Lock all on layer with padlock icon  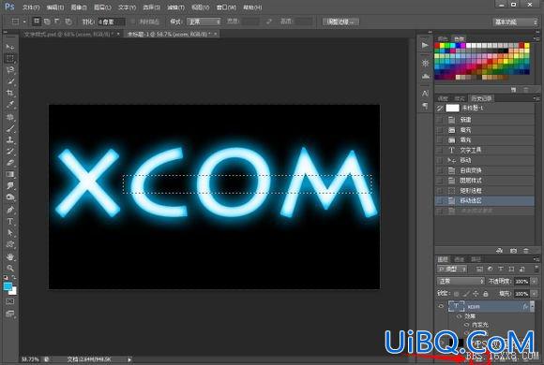[486, 294]
